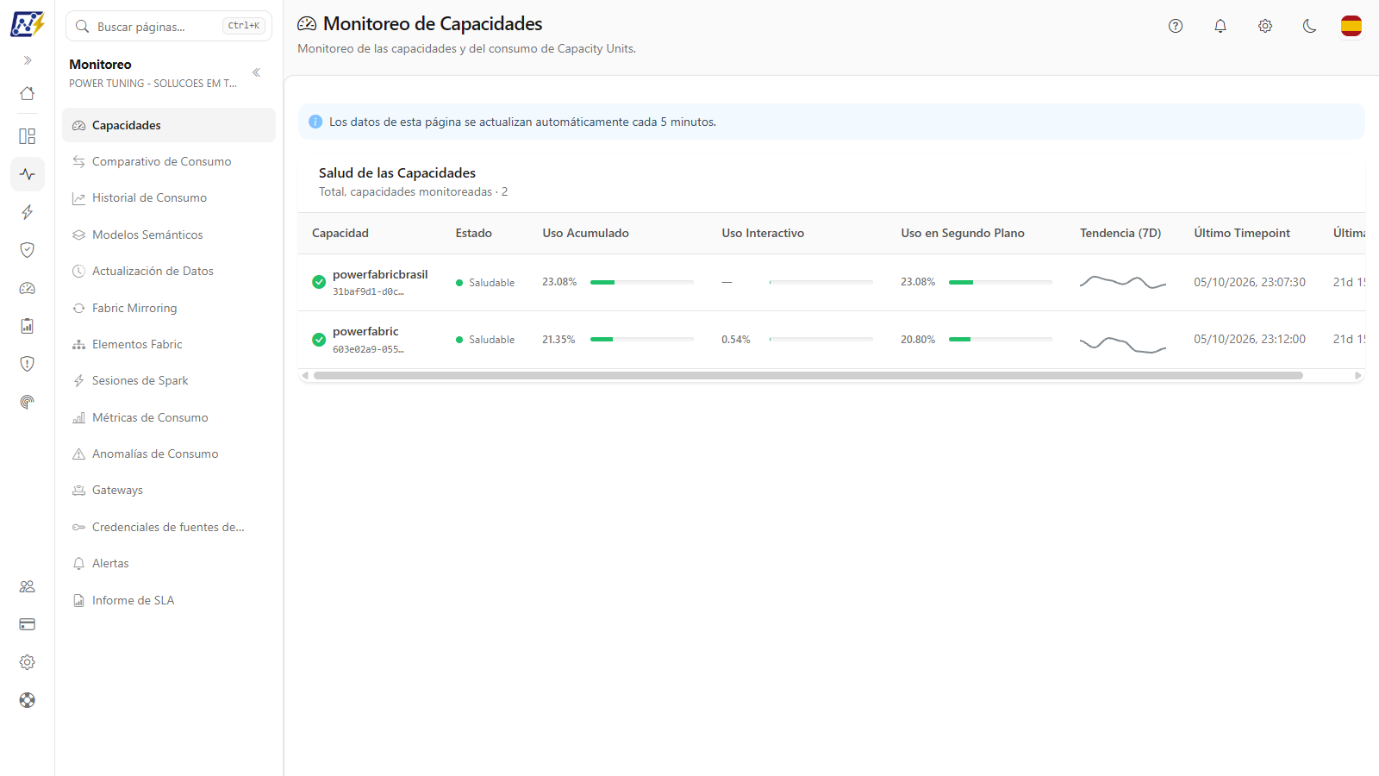Open Modelos Semánticos
This screenshot has width=1379, height=776.
tap(169, 235)
